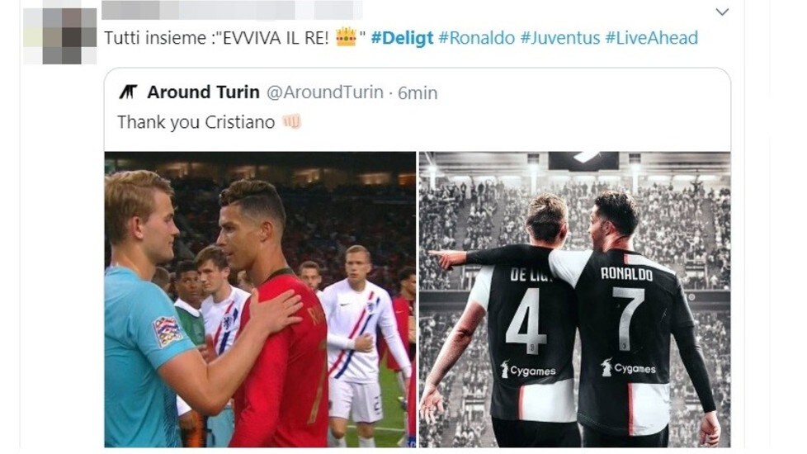Click the Cygames logo on Ronaldo's shirt

(x=628, y=367)
